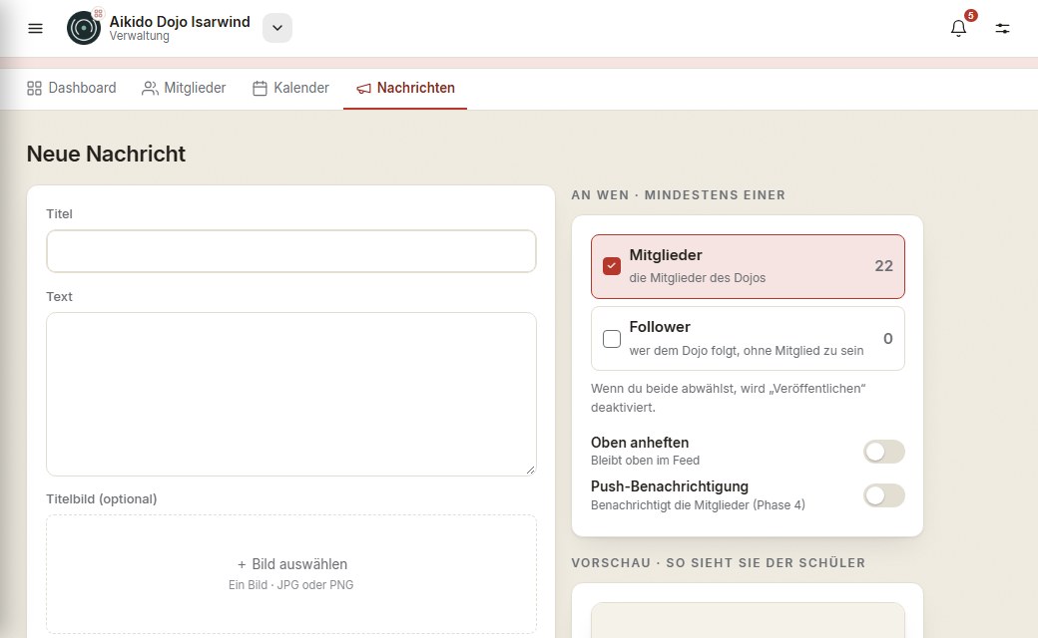Screen dimensions: 1038x638
Task: Switch to the Dashboard tab
Action: point(72,88)
